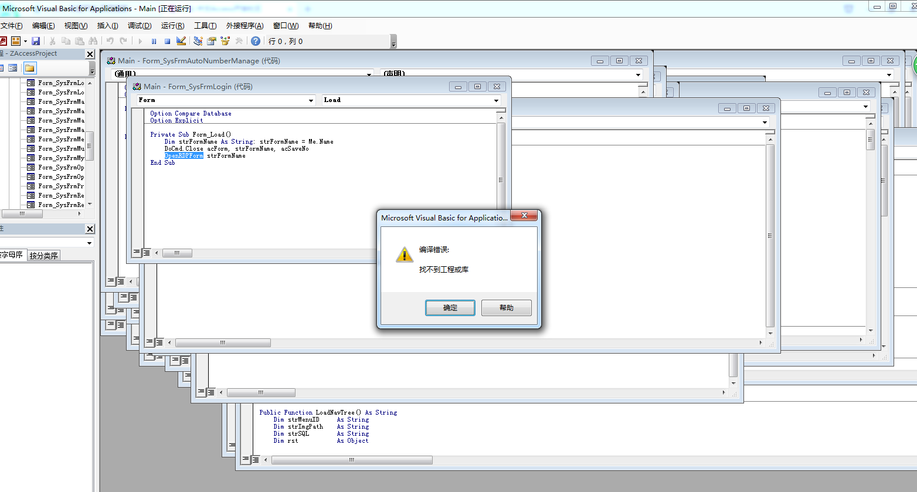Close the ZAccessProject explorer panel
This screenshot has height=492, width=917.
tap(90, 54)
